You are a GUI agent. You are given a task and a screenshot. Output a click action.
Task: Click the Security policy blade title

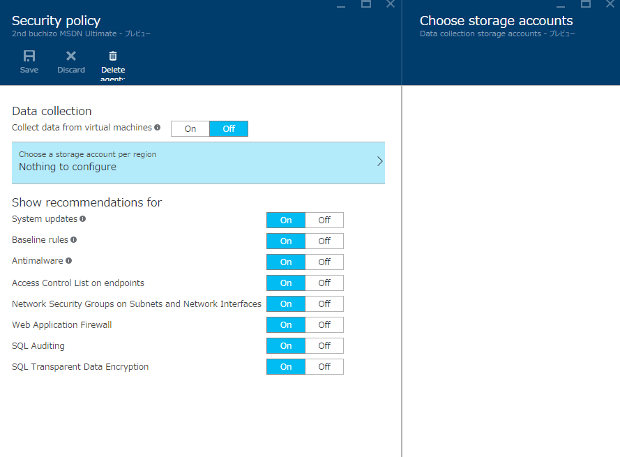coord(56,20)
